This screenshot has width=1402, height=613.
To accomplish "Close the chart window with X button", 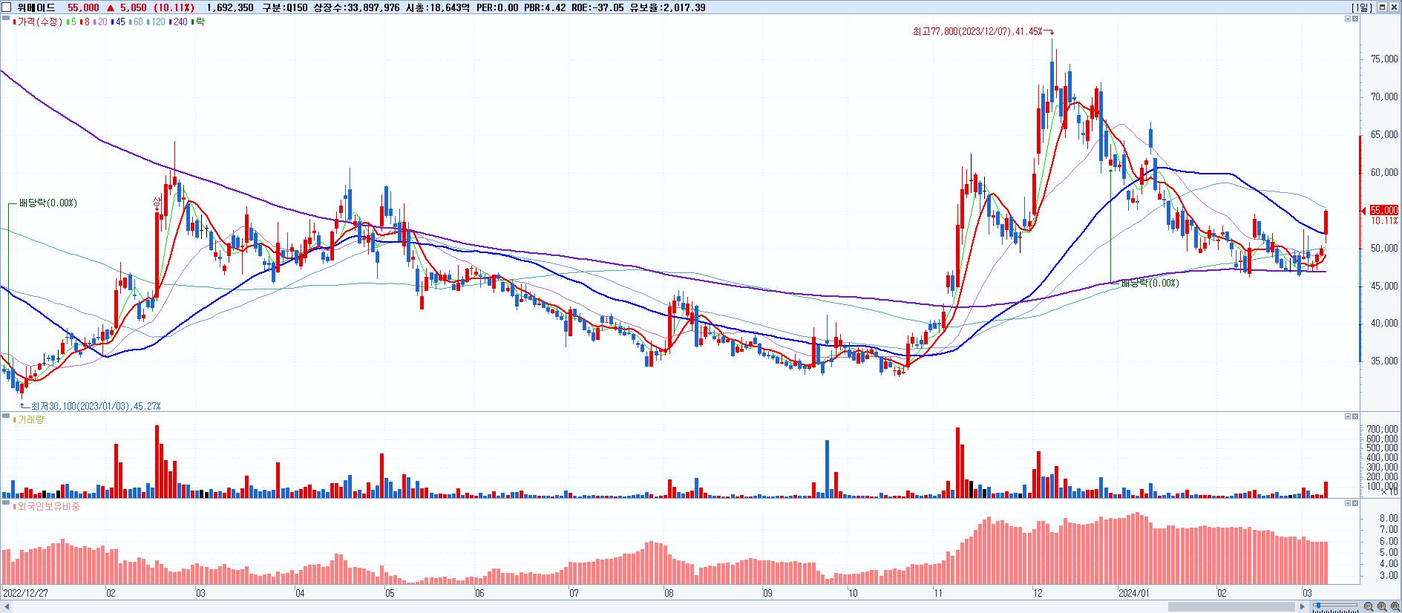I will 1395,7.
